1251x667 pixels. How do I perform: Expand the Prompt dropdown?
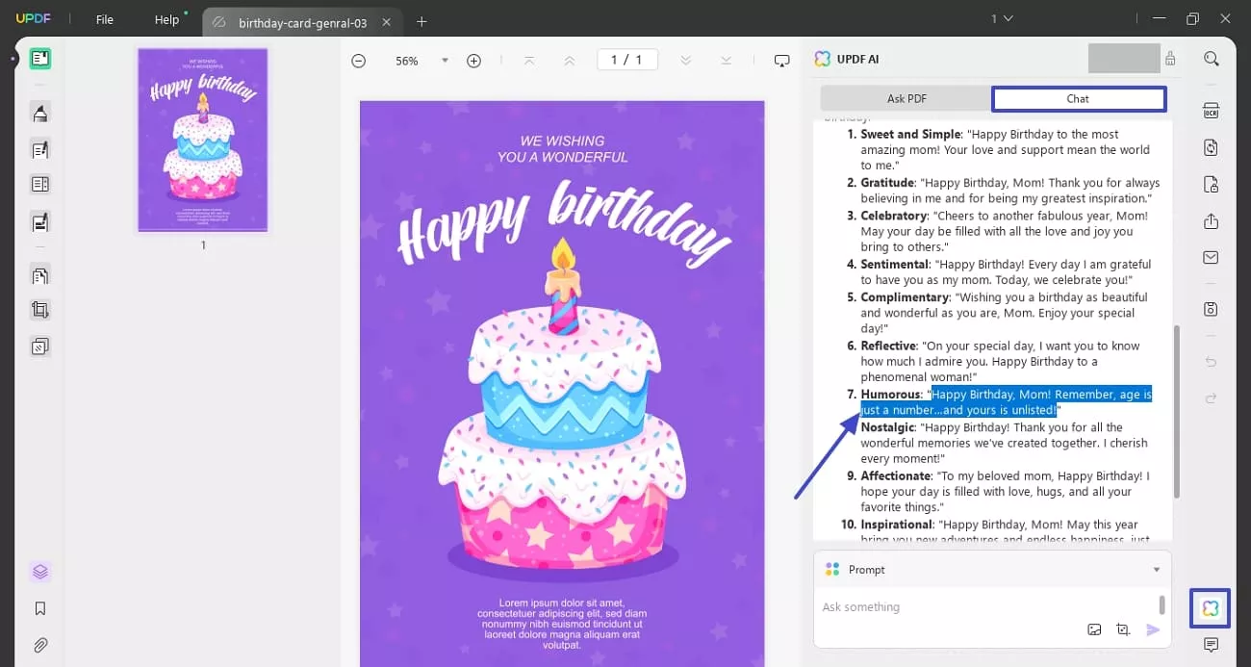tap(1157, 570)
